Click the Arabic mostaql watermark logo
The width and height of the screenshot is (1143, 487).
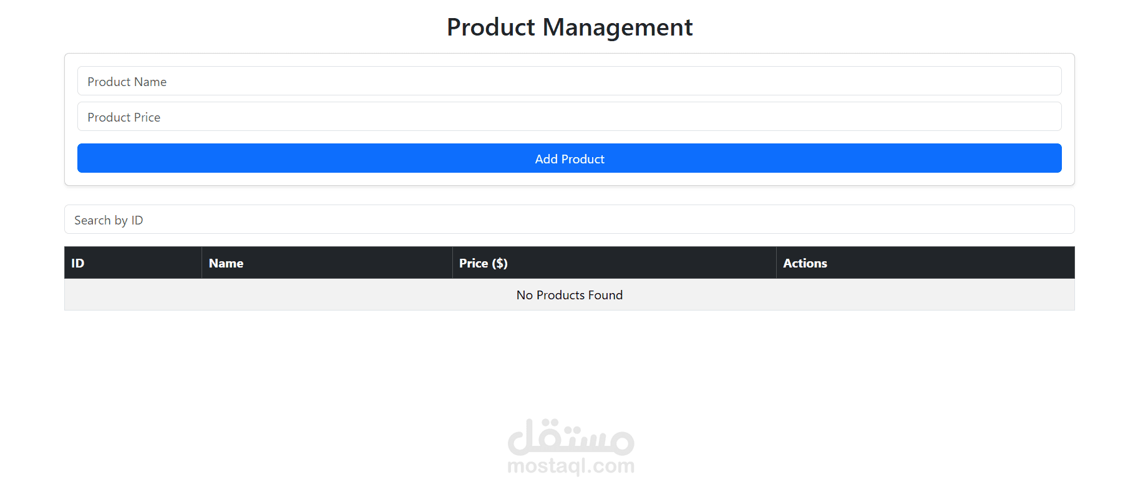(x=571, y=436)
